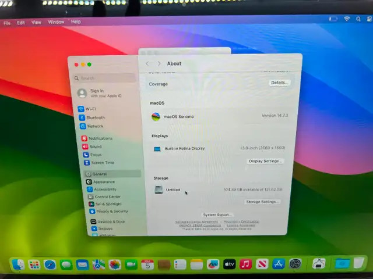Open the File menu
The width and height of the screenshot is (373, 279).
tap(7, 23)
